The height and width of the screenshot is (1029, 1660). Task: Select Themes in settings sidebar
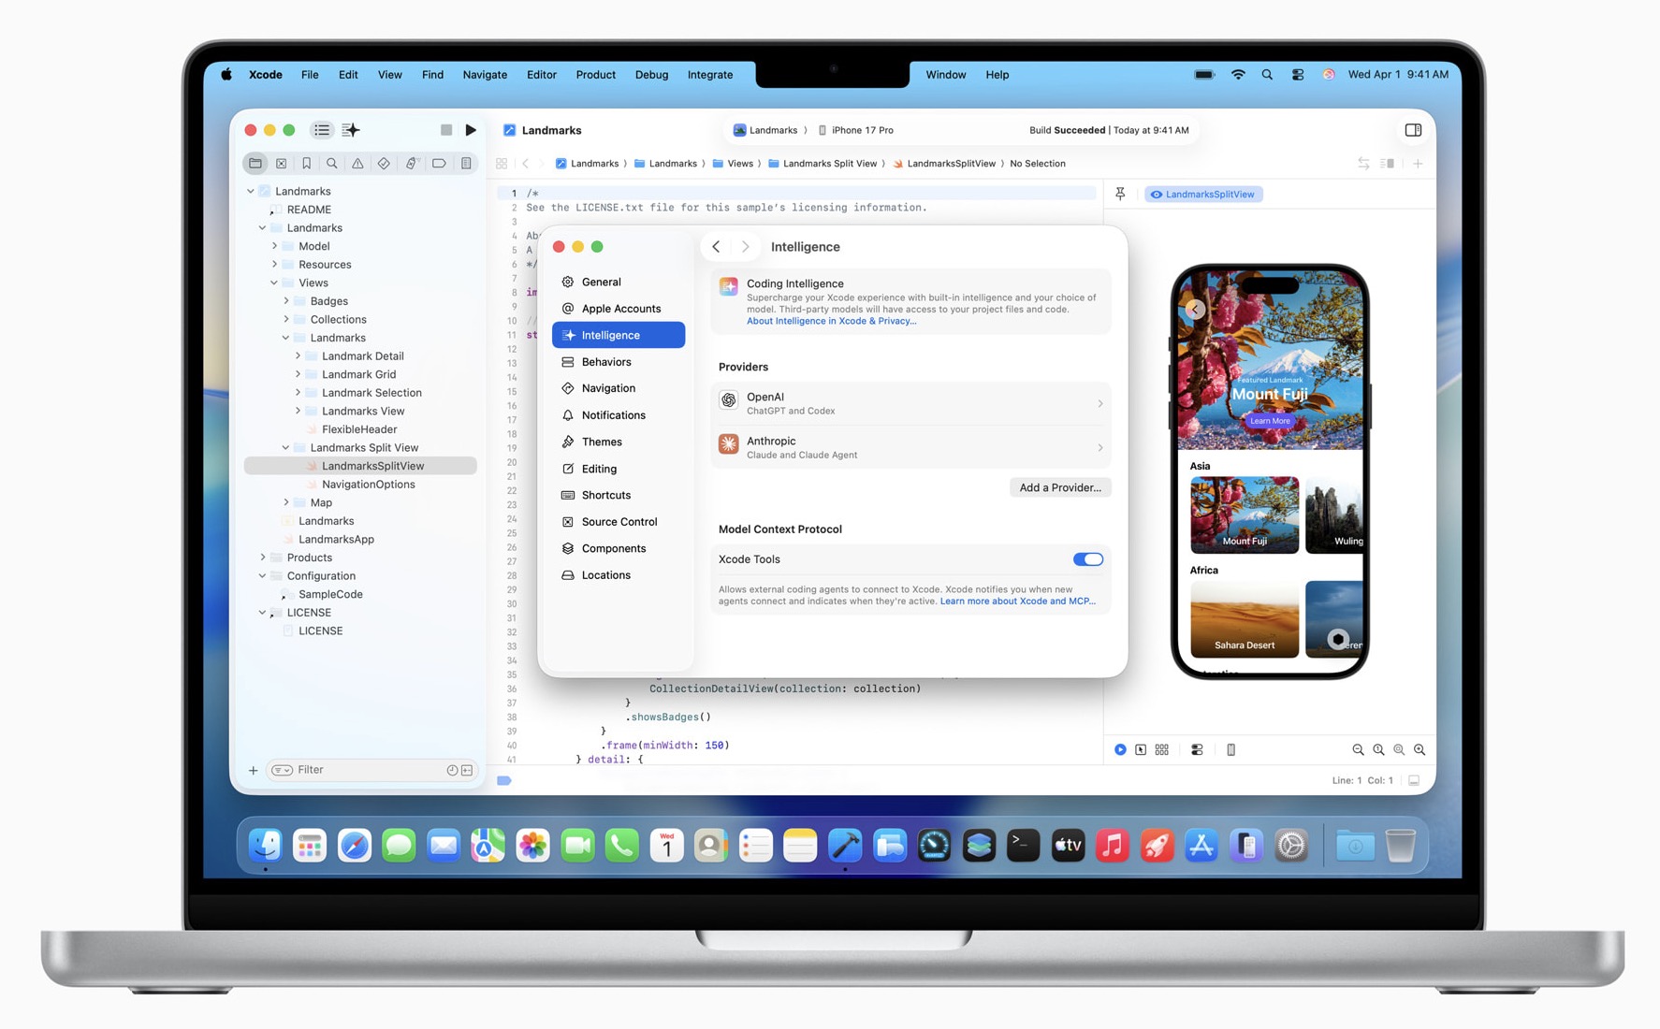click(619, 442)
